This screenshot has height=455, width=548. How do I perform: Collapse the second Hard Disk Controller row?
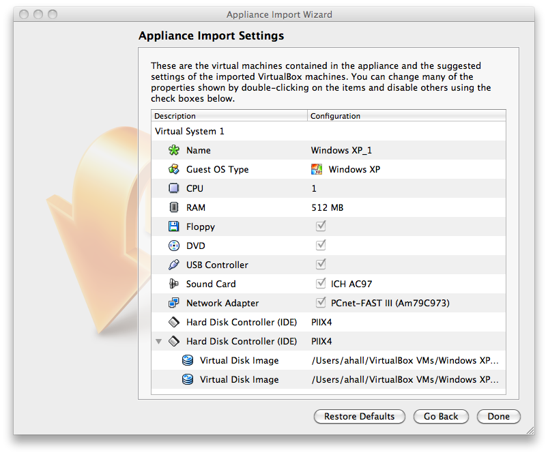click(x=159, y=341)
